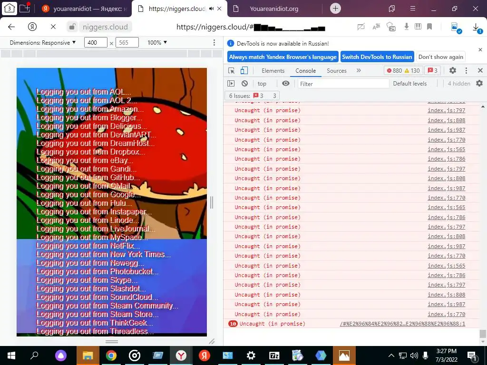
Task: Open the picture extension icon with blue checkmark
Action: click(456, 27)
